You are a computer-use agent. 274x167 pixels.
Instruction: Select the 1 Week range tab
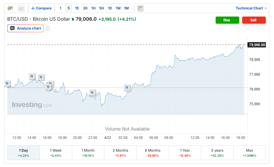(56, 153)
